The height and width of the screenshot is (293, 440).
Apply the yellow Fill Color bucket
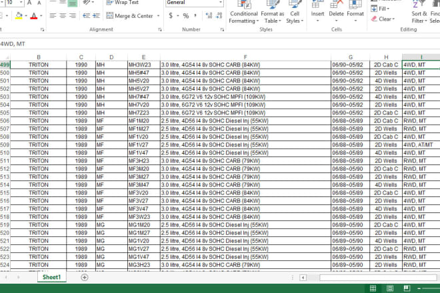tap(19, 16)
